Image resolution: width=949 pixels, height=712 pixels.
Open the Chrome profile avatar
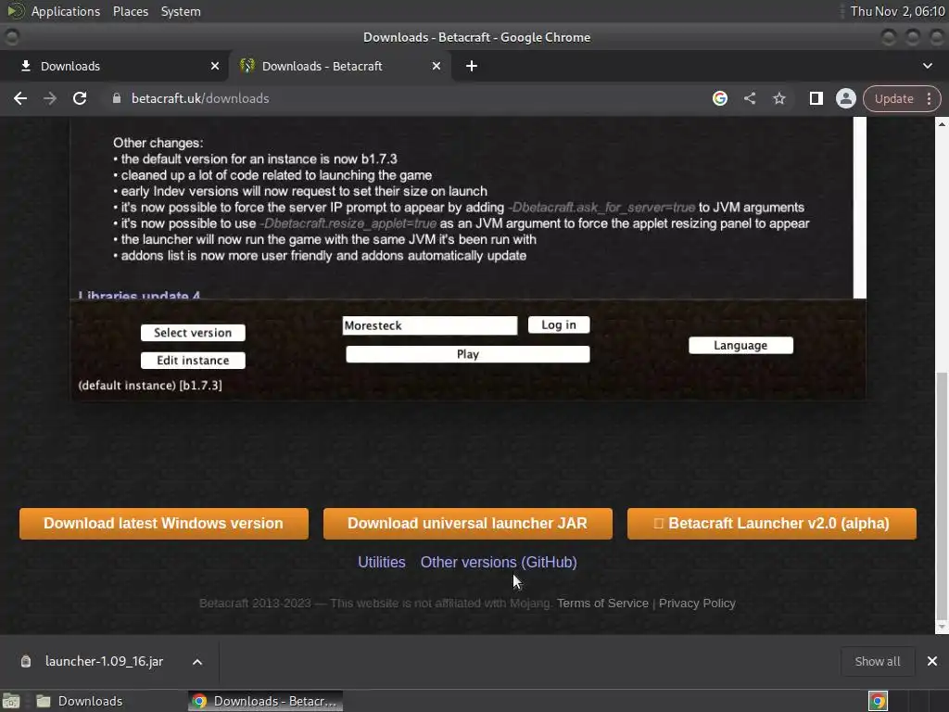coord(845,98)
